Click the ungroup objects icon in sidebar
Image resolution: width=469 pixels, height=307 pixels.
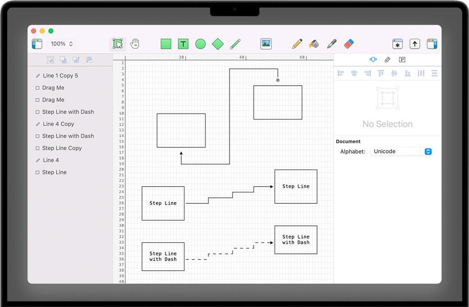63,60
